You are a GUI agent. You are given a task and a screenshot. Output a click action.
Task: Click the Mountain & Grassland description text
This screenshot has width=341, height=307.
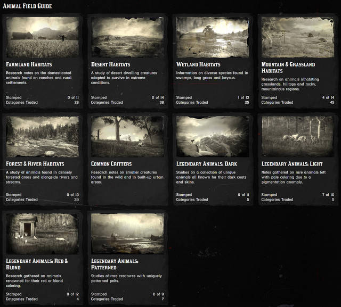coord(290,84)
